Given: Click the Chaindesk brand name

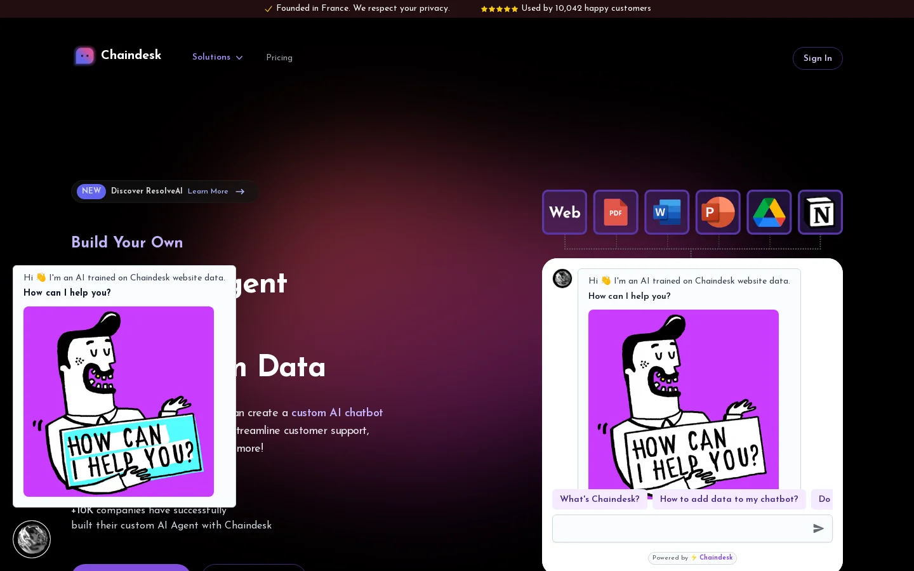Looking at the screenshot, I should (x=131, y=55).
